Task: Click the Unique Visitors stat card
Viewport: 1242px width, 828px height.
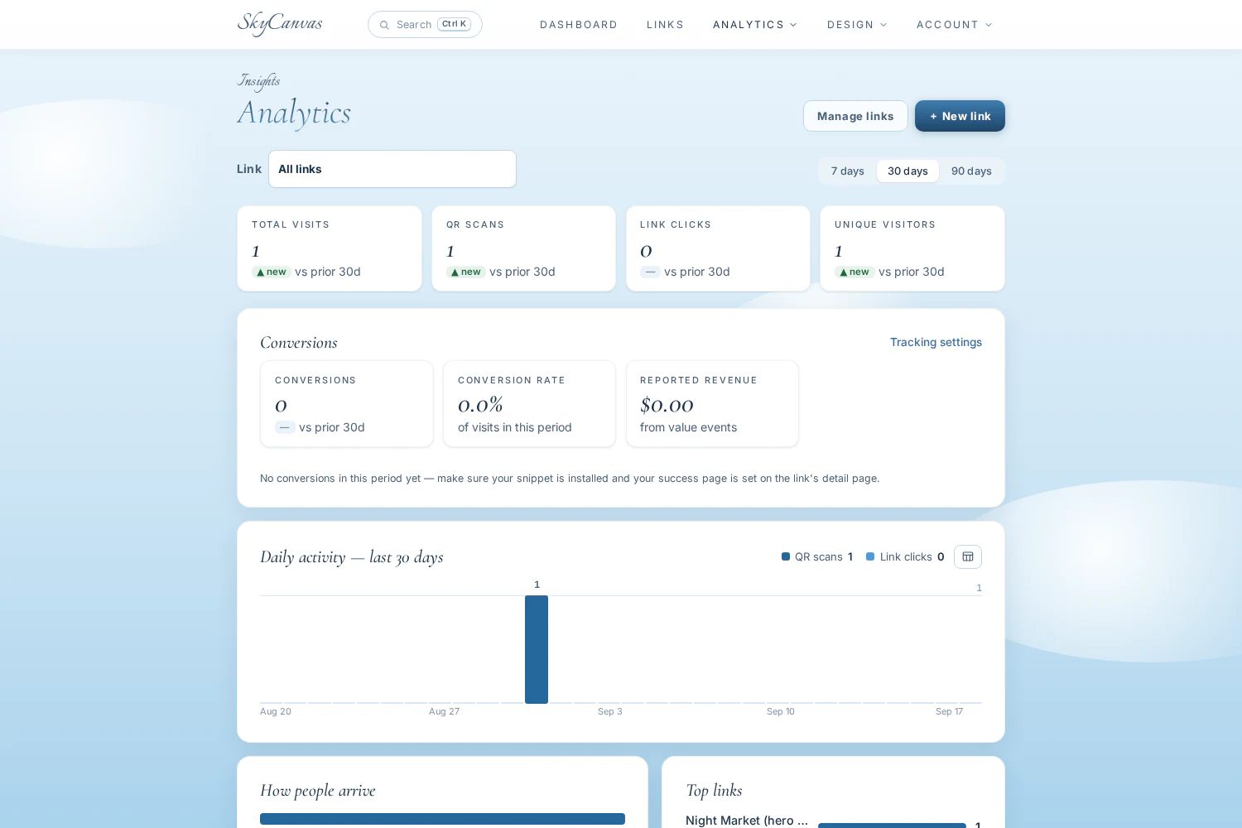Action: [912, 248]
